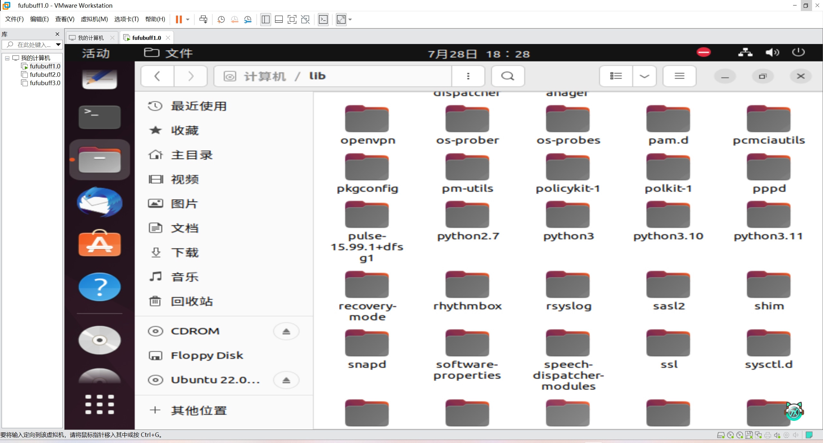
Task: Click the Show Applications grid icon
Action: [x=100, y=404]
